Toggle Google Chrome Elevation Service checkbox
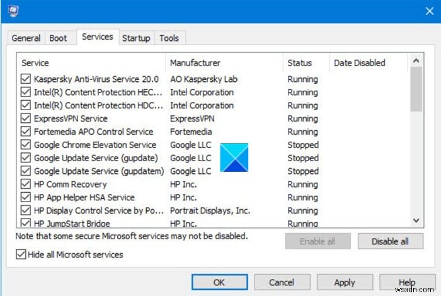441x296 pixels. pos(26,145)
